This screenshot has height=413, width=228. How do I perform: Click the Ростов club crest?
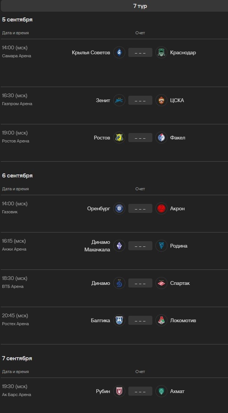tap(119, 138)
